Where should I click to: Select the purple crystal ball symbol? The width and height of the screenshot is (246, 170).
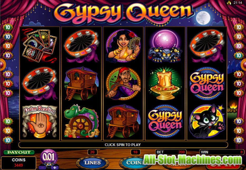click(165, 46)
